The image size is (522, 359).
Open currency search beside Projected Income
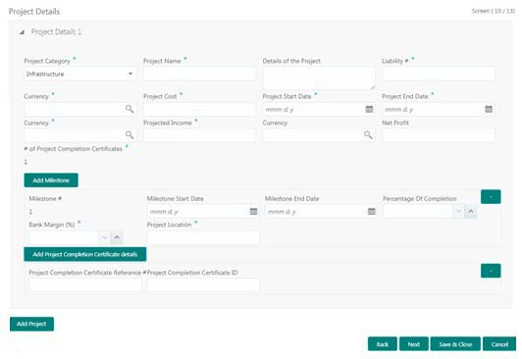130,135
